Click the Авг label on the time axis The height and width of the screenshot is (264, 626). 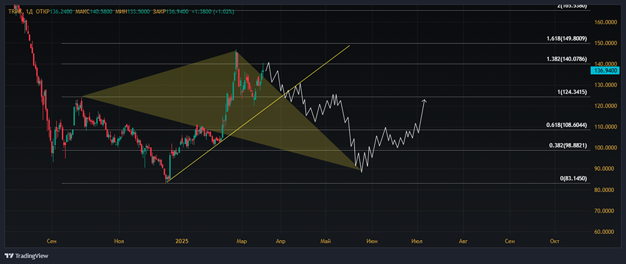tap(463, 241)
